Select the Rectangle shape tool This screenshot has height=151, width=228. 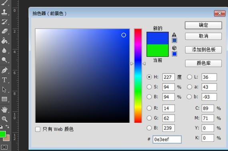(4, 99)
